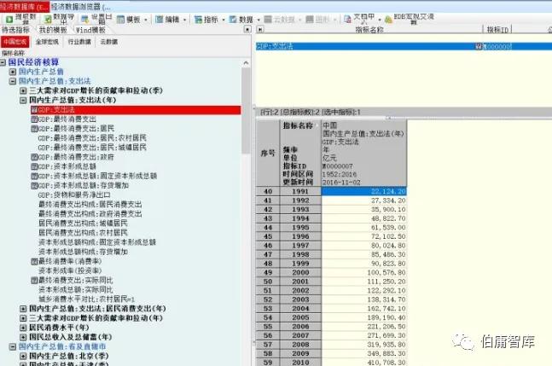Click the greyed 云数据 toolbar icon
The width and height of the screenshot is (552, 366).
pos(268,20)
